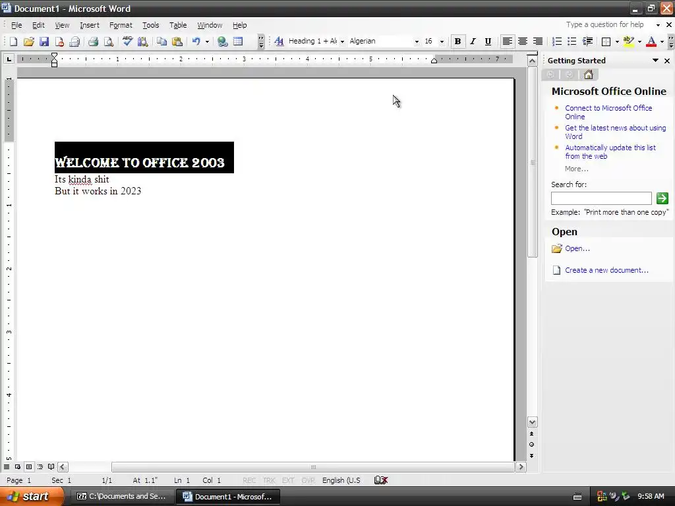Toggle OVR overtype mode in status bar
This screenshot has height=506, width=675.
click(308, 480)
